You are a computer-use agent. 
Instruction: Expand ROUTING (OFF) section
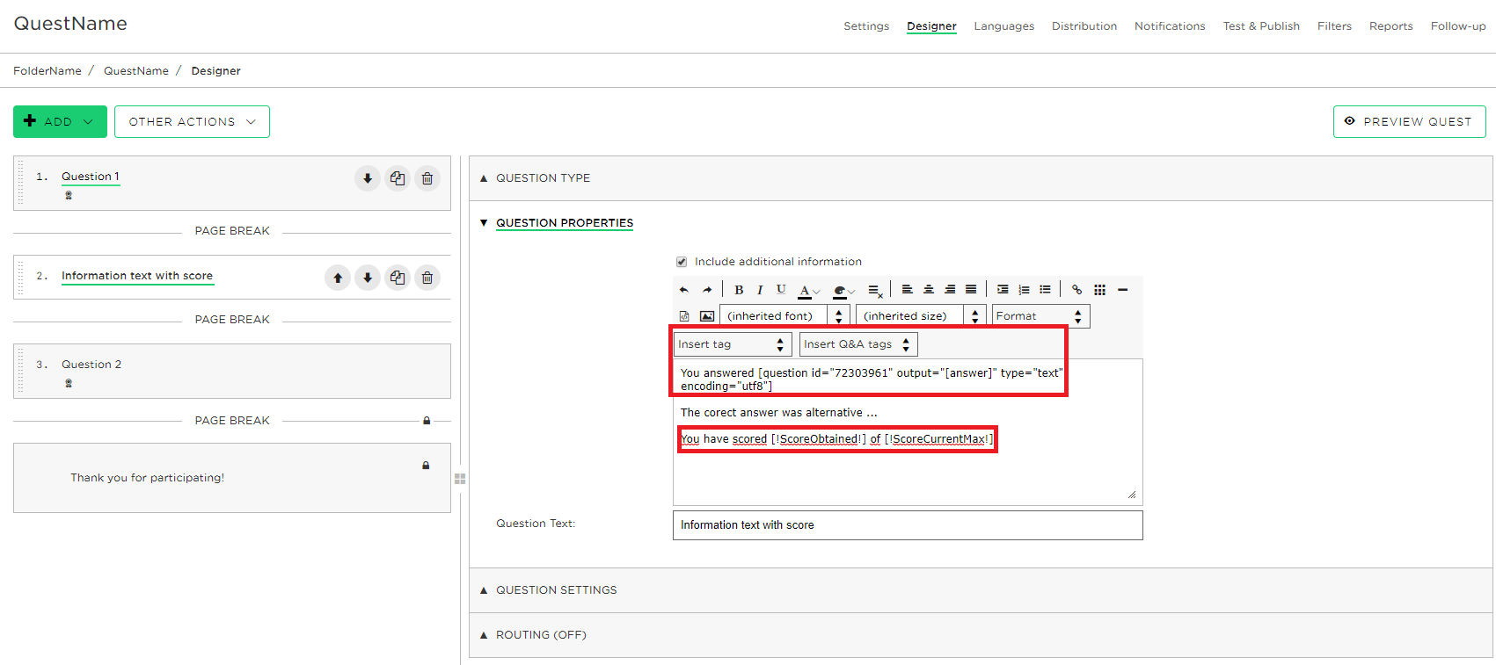pos(541,635)
